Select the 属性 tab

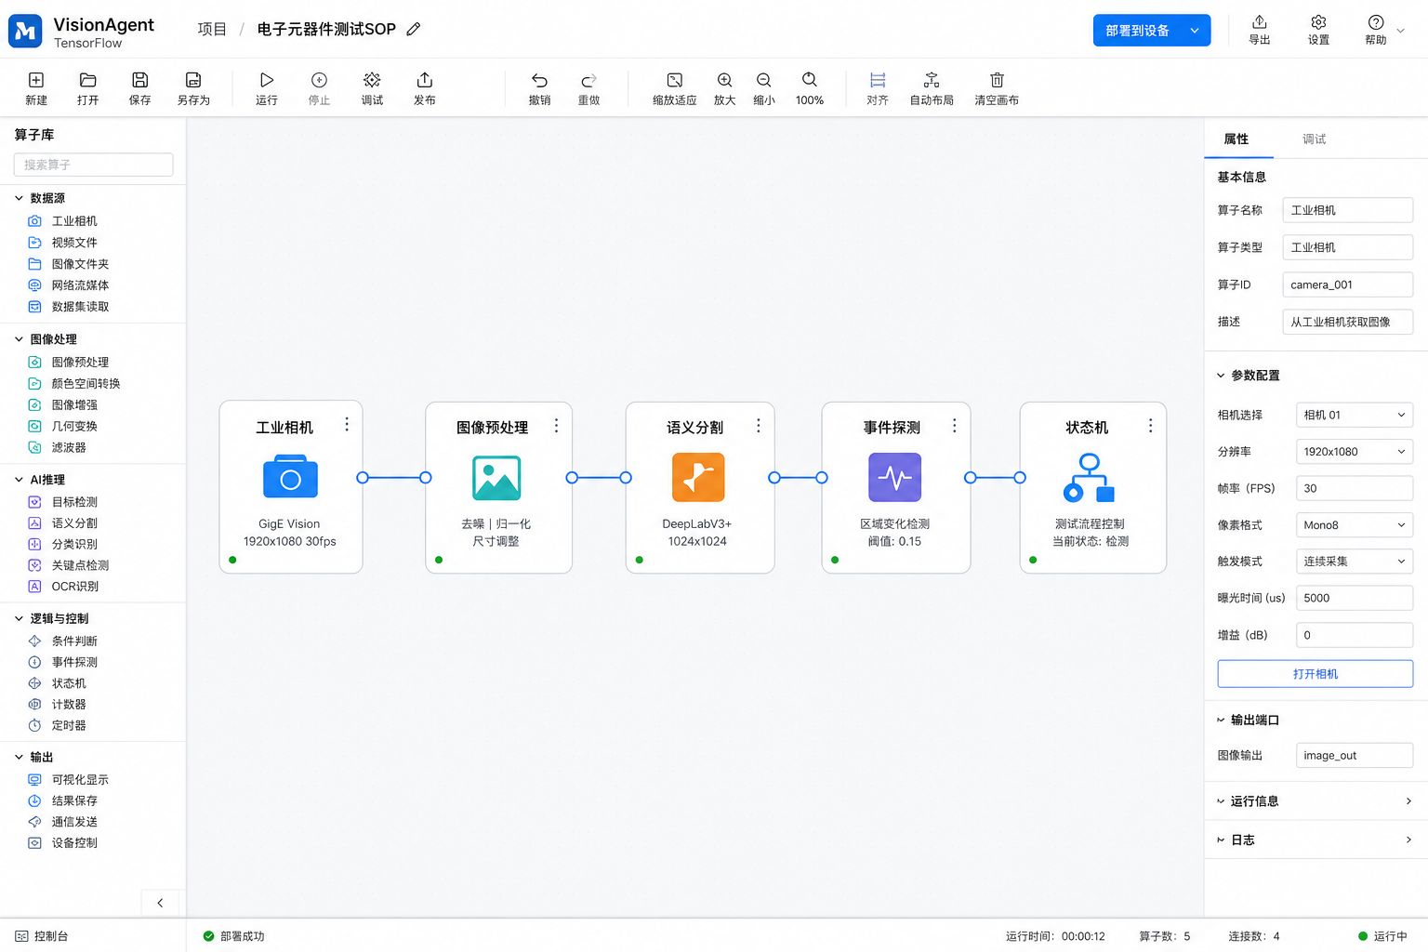pyautogui.click(x=1236, y=139)
